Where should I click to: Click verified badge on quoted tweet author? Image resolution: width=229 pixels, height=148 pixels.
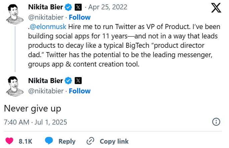point(69,6)
